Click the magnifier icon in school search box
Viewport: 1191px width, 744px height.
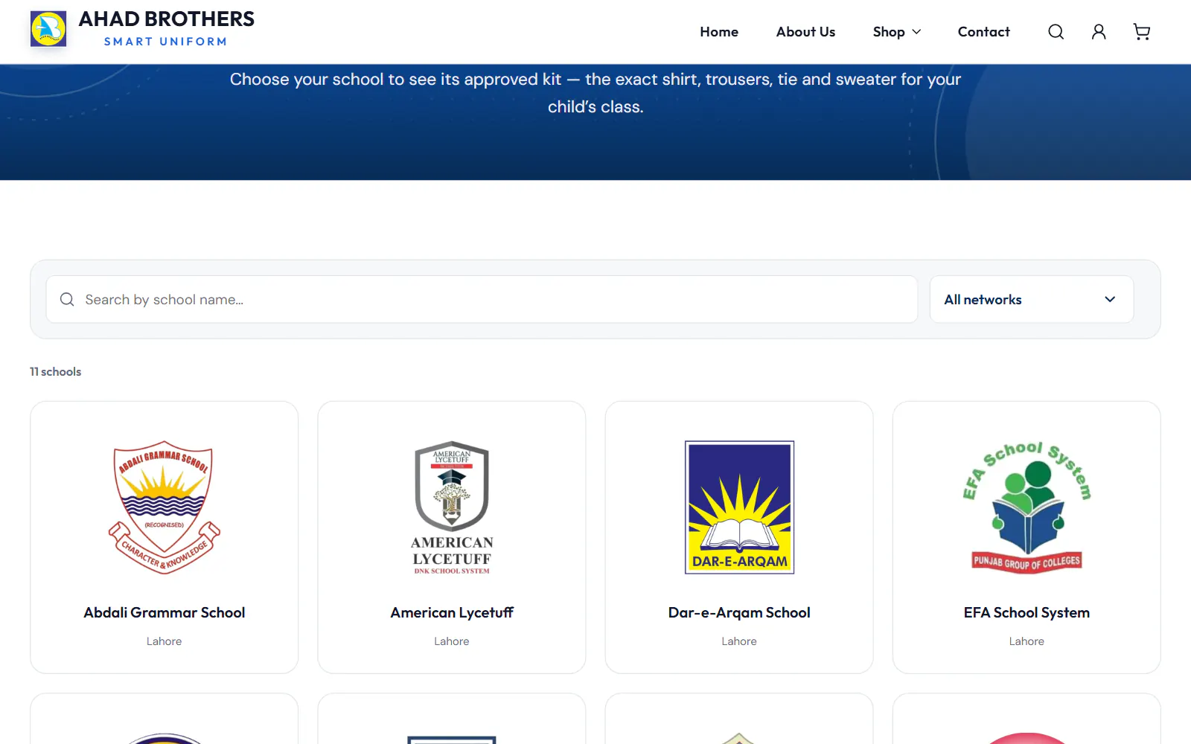(67, 299)
